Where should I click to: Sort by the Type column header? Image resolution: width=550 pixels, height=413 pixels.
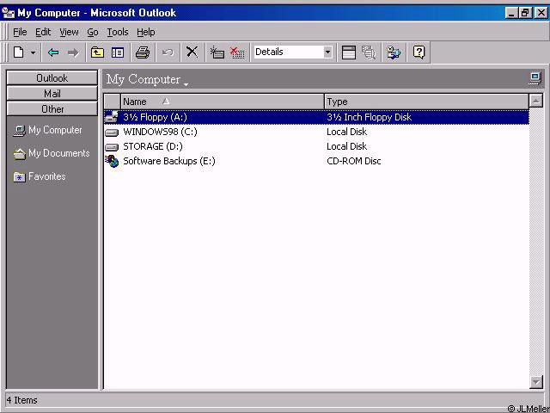click(x=426, y=102)
